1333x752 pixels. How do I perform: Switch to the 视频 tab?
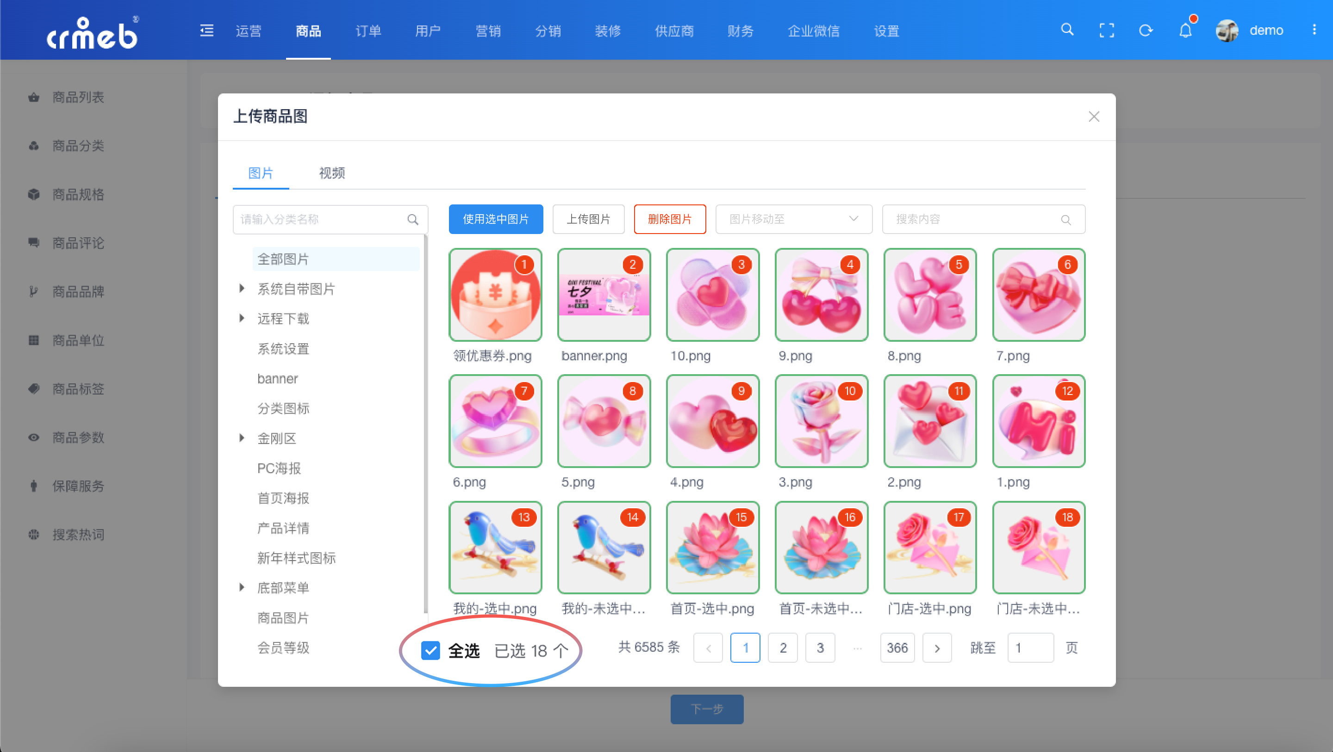coord(332,173)
